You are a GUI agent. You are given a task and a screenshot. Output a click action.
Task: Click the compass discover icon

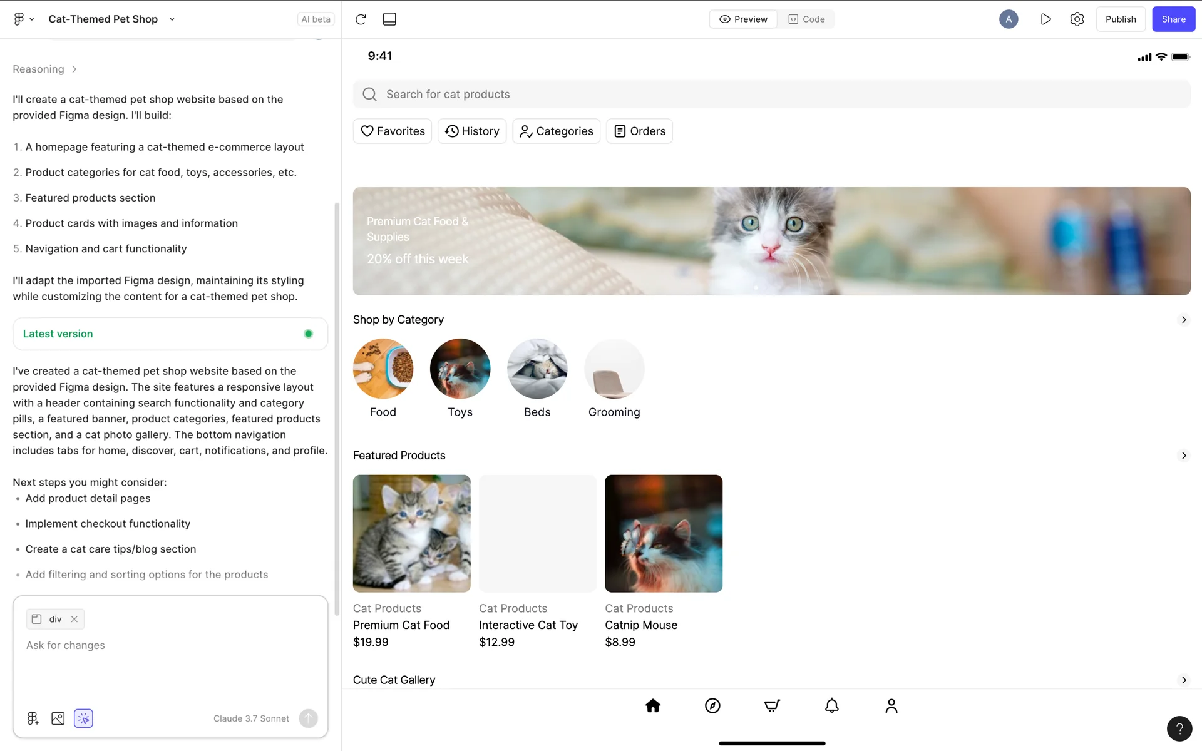tap(712, 706)
